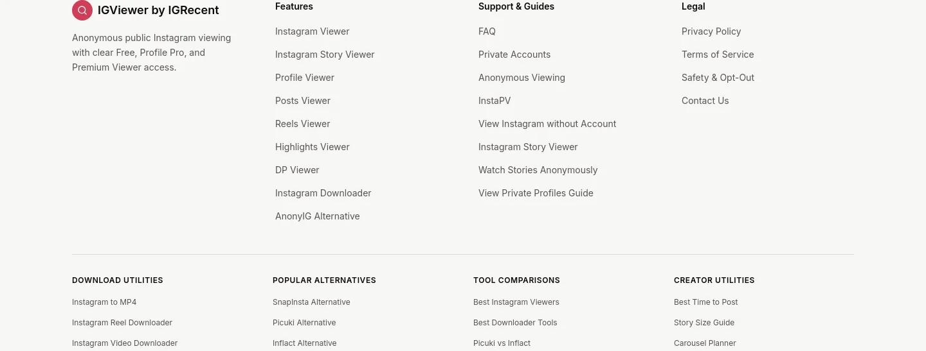Image resolution: width=926 pixels, height=351 pixels.
Task: Select View Instagram without Account
Action: 547,124
